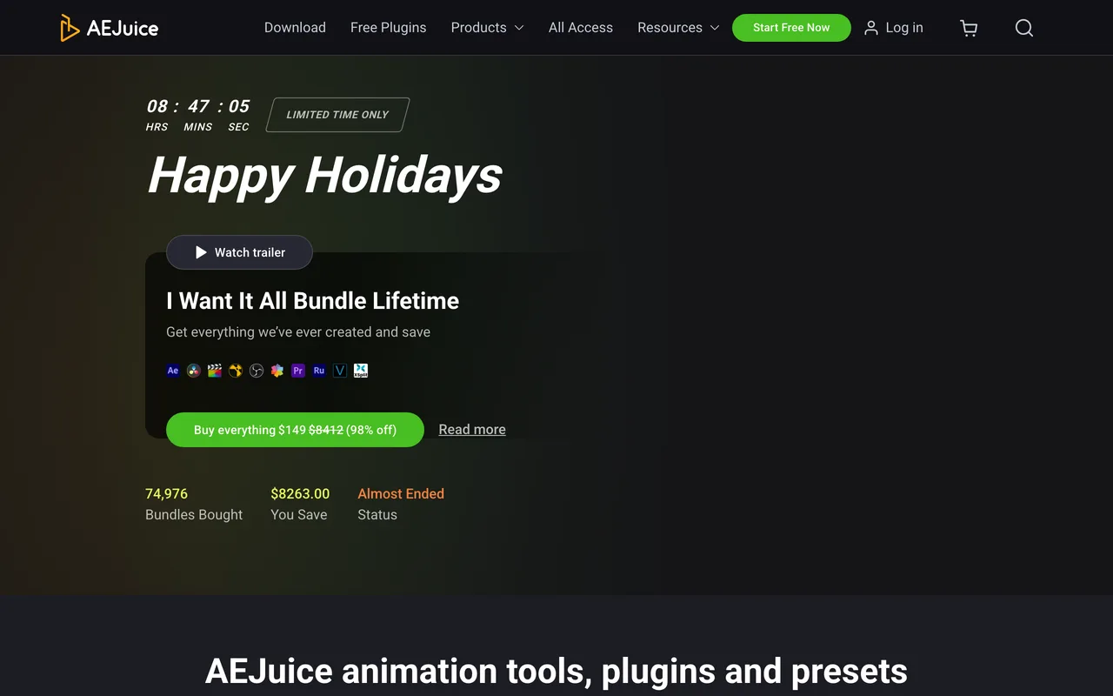Click the AEJuice logo
This screenshot has height=696, width=1113.
point(109,28)
